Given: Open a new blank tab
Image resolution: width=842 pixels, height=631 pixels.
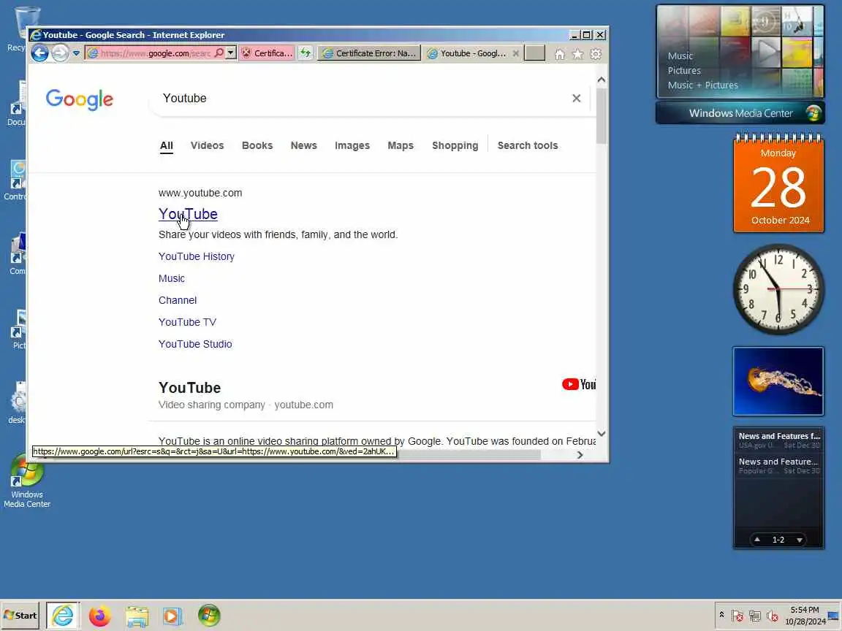Looking at the screenshot, I should pyautogui.click(x=534, y=53).
